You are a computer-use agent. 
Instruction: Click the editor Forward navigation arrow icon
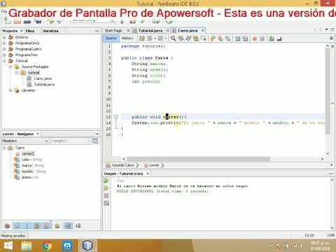[160, 38]
